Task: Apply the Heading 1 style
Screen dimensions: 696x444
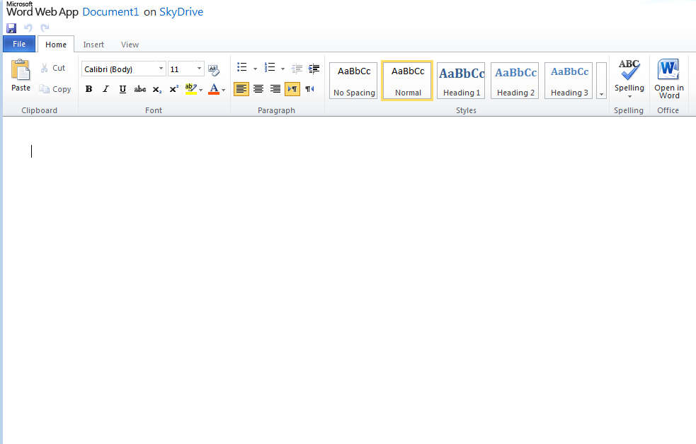Action: pyautogui.click(x=461, y=80)
